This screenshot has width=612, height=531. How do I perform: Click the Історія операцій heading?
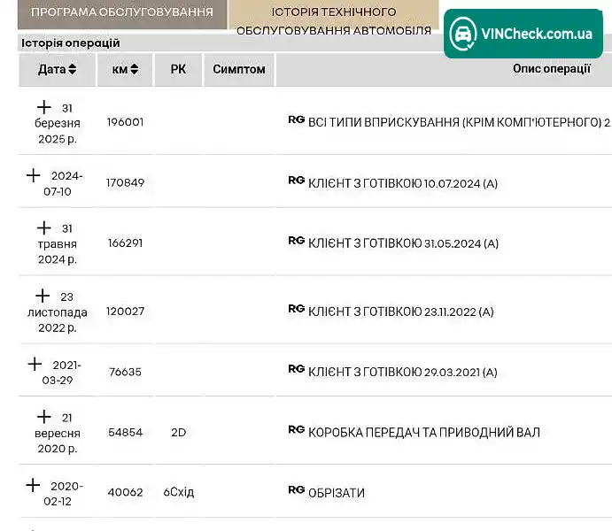[71, 42]
